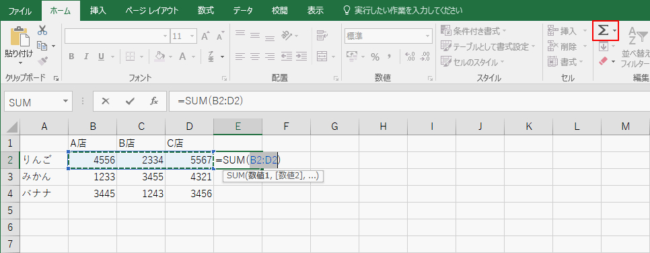Click the bottom align icon
Viewport: 650px width, 253px height.
(270, 38)
